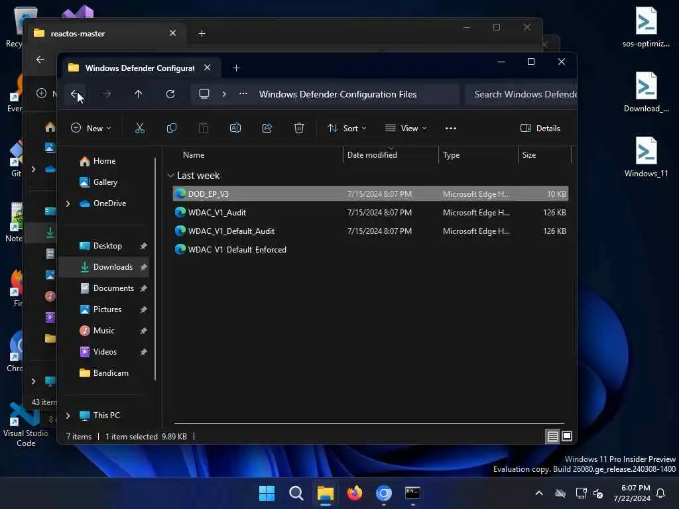Expand the This PC tree node
The width and height of the screenshot is (679, 509).
[x=68, y=416]
